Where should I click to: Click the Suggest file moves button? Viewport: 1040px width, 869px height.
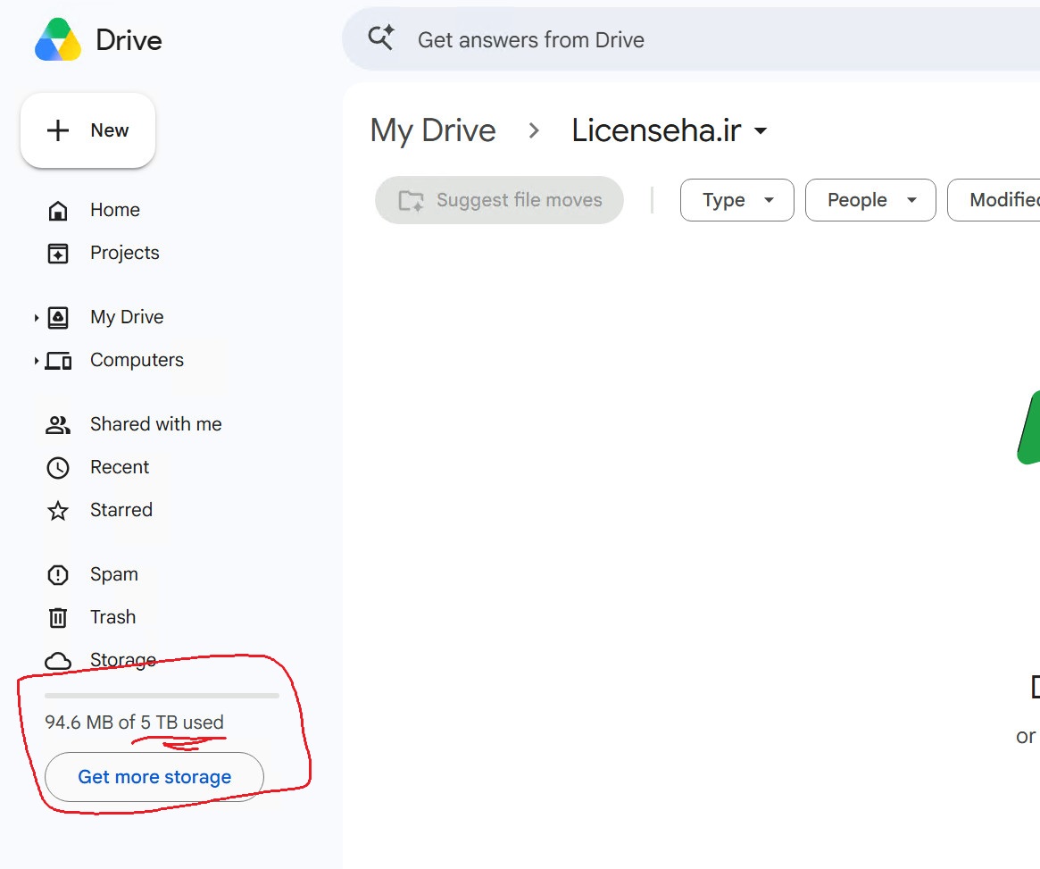click(x=499, y=200)
